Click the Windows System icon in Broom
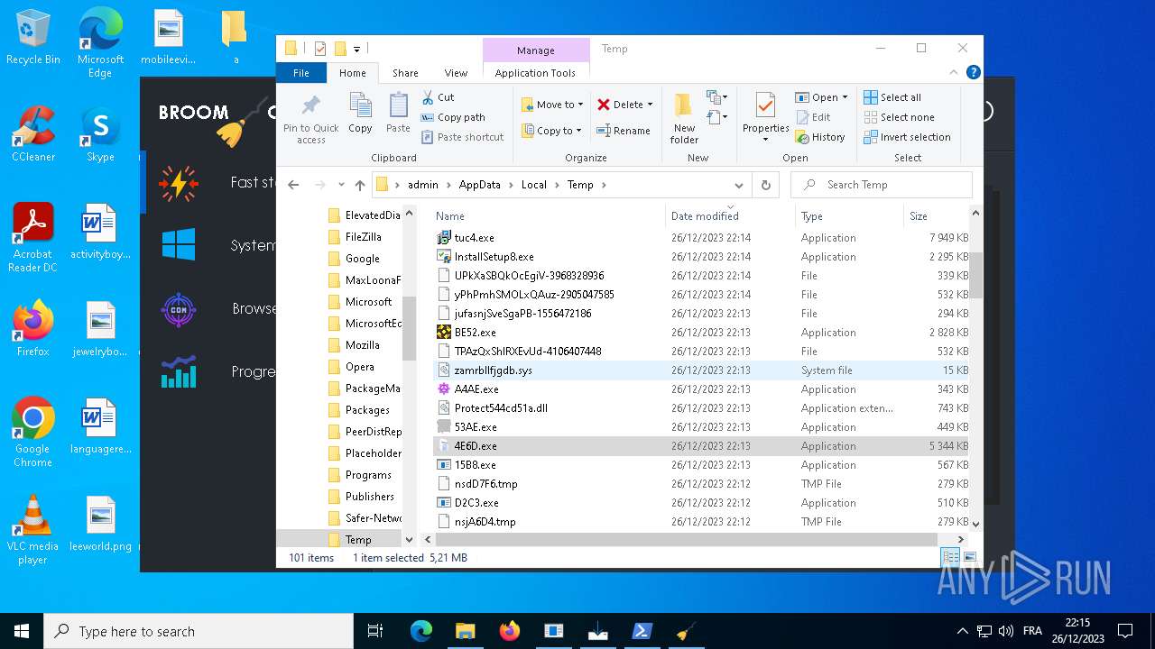Image resolution: width=1155 pixels, height=649 pixels. [179, 245]
